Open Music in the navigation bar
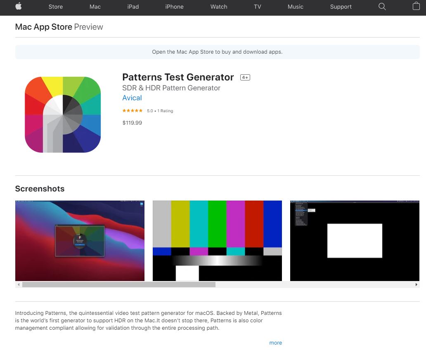The image size is (426, 352). [296, 7]
